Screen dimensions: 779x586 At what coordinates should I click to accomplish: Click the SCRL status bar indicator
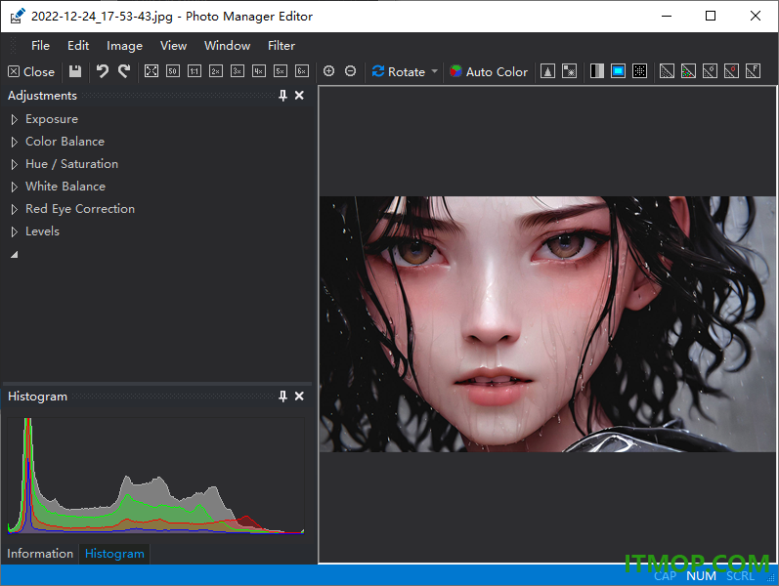(740, 576)
